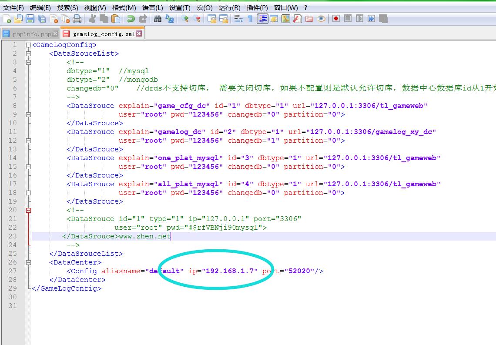Start macro recording with the red record icon
This screenshot has height=345, width=496.
pyautogui.click(x=336, y=19)
